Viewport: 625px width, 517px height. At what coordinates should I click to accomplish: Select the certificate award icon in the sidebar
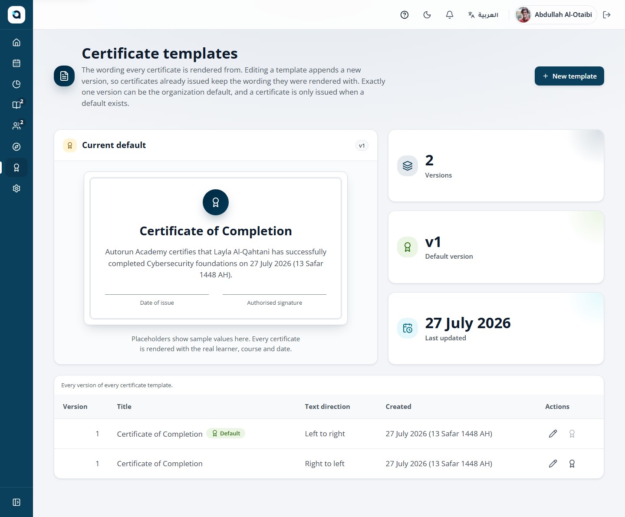coord(16,168)
